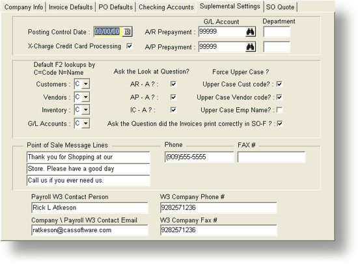
Task: Open Vendors F2 lookup dropdown
Action: [x=86, y=97]
